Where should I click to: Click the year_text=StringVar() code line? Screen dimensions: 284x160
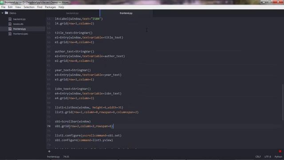pos(73,70)
